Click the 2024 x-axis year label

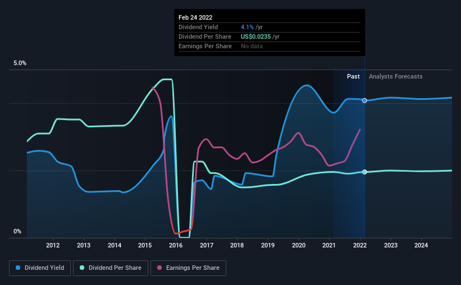[421, 245]
